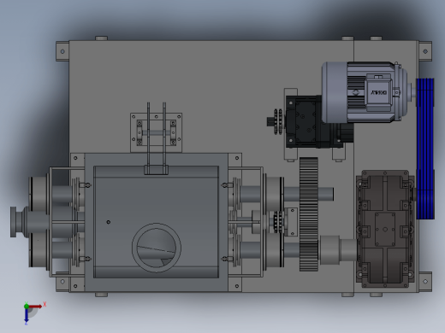445x333 pixels.
Task: Select the shaft coupling beside the reducer
Action: [x=329, y=250]
